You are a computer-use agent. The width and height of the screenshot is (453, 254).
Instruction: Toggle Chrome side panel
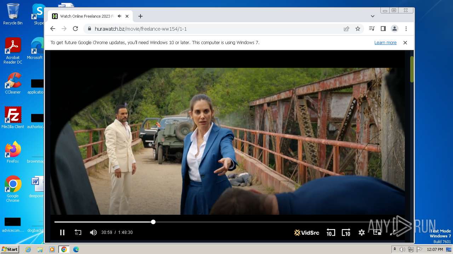[383, 29]
